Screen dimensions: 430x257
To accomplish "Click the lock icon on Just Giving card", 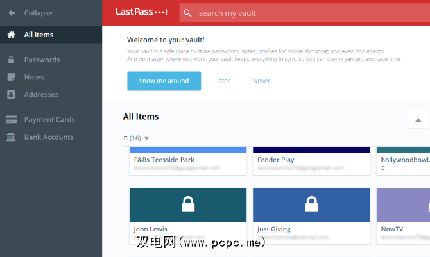I will point(311,204).
